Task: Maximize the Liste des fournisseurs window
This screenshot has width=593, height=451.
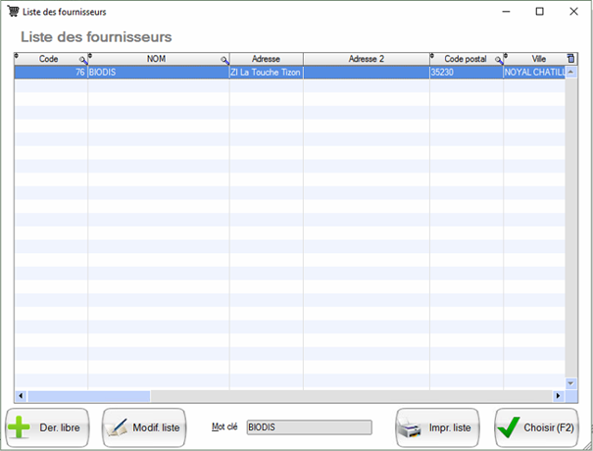Action: click(x=539, y=12)
